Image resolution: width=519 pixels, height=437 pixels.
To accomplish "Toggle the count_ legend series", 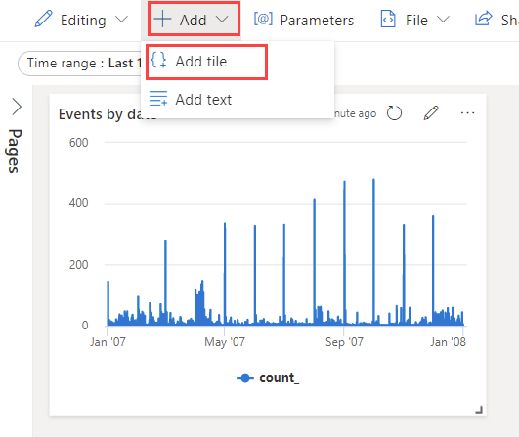I will (268, 378).
